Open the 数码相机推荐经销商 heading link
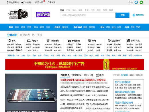 tap(125, 92)
